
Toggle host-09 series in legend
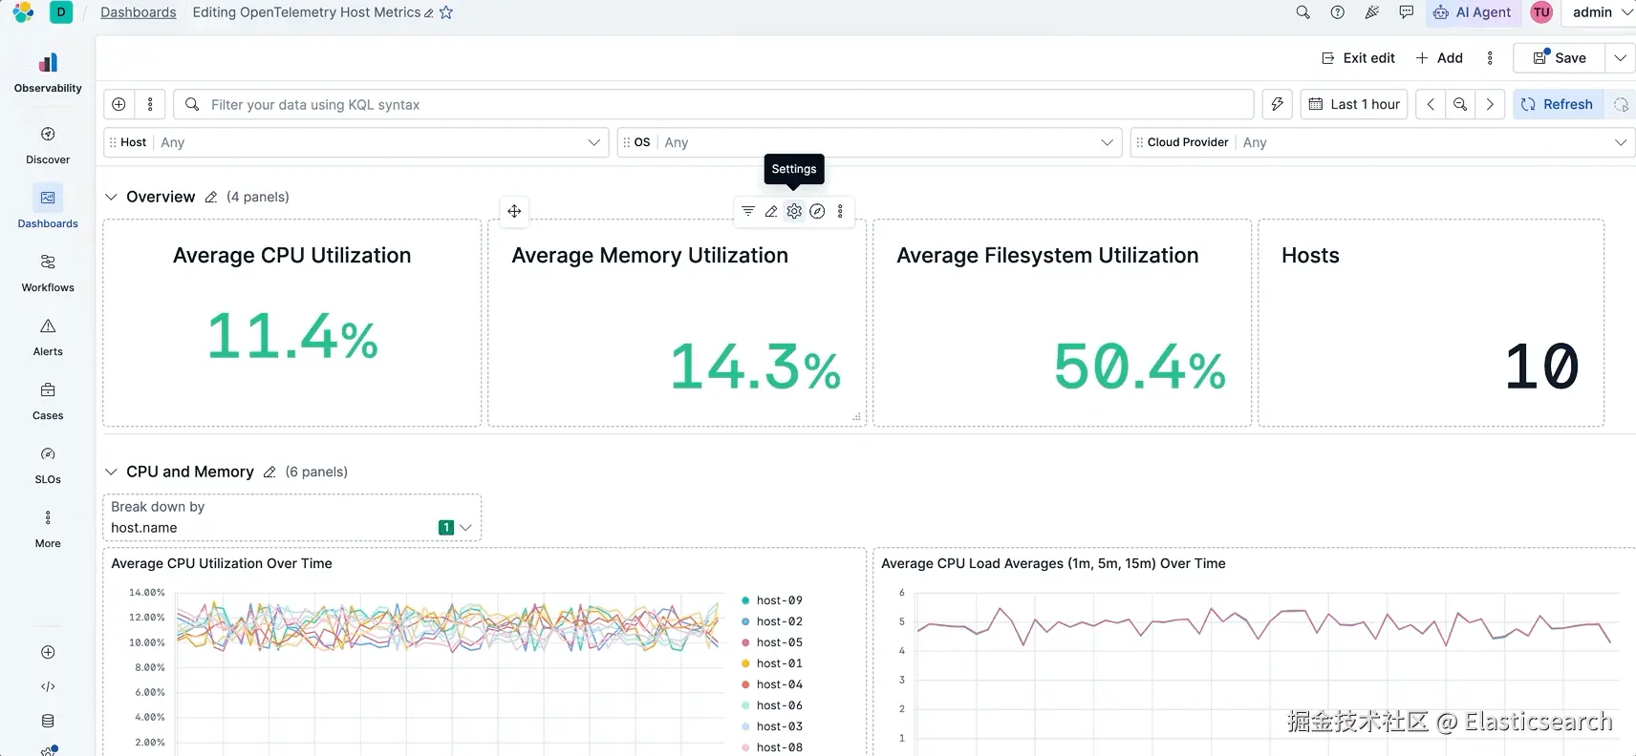(x=772, y=600)
